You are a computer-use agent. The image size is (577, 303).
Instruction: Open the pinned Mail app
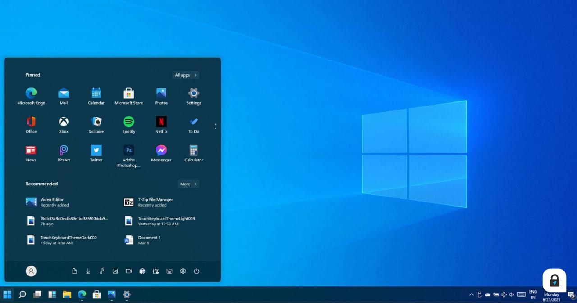point(64,96)
